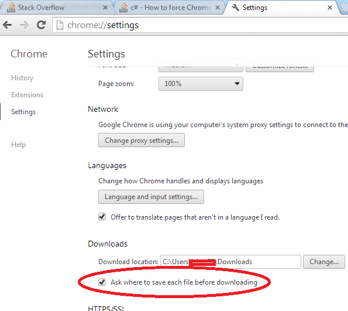This screenshot has width=348, height=311.
Task: Close the Stack Overflow tab
Action: pos(105,8)
